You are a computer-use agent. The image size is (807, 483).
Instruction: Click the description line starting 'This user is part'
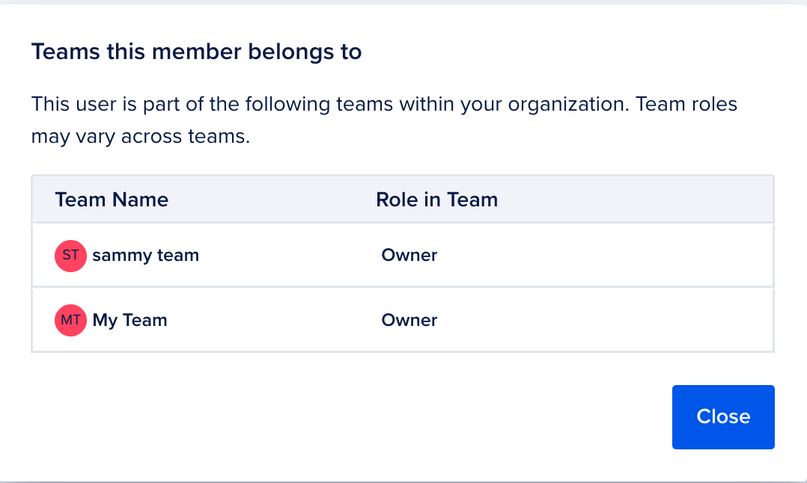[x=384, y=104]
